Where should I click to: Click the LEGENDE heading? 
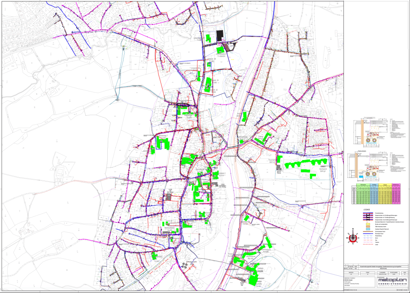367,210
